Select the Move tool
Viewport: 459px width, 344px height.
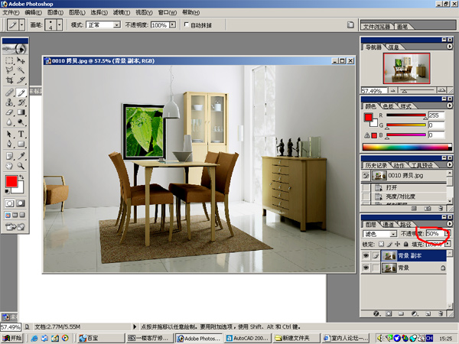point(21,60)
